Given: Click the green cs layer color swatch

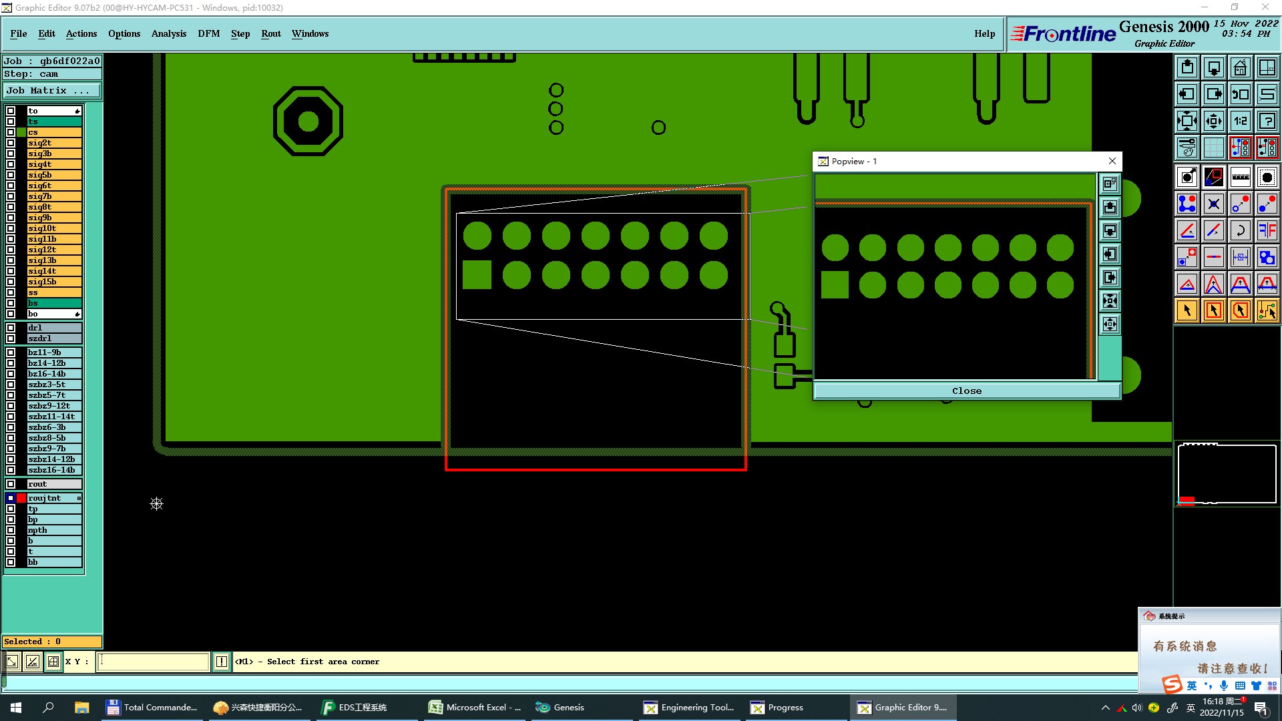Looking at the screenshot, I should point(21,132).
